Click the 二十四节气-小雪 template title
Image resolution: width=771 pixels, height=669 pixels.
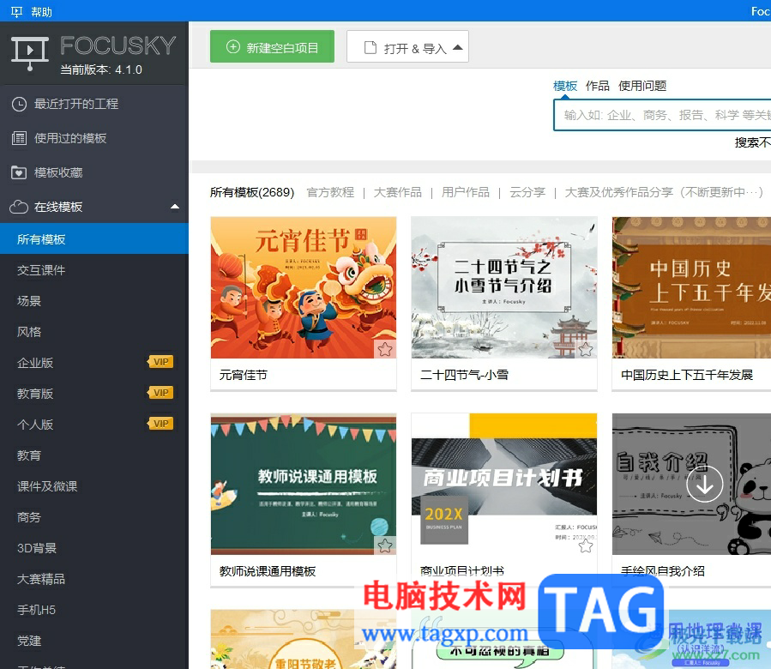tap(464, 376)
